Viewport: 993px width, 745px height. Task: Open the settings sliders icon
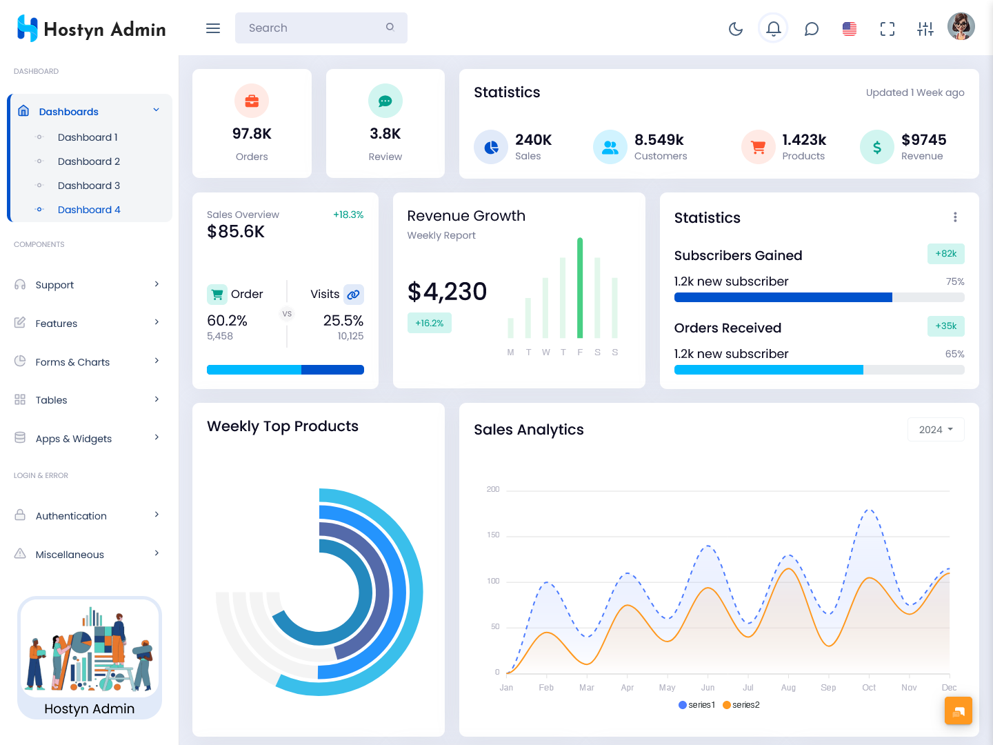[x=925, y=28]
